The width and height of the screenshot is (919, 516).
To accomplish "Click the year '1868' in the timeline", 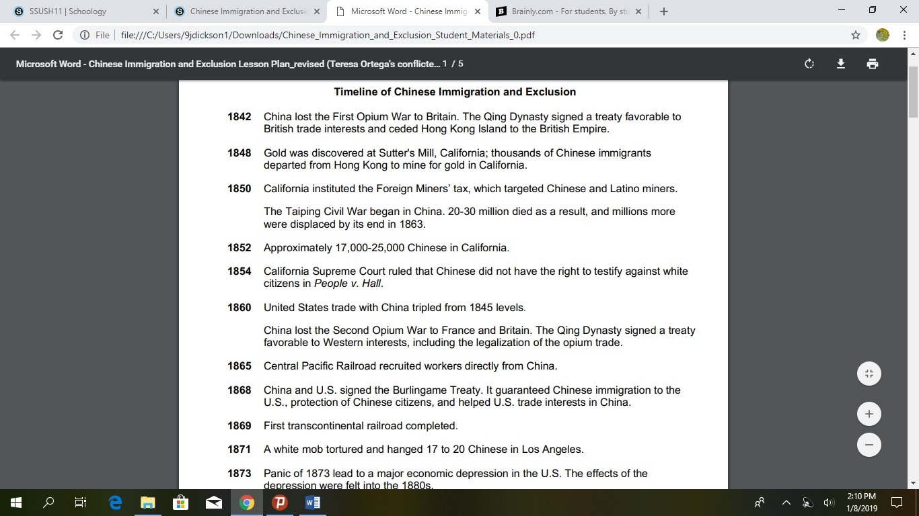I will (239, 390).
